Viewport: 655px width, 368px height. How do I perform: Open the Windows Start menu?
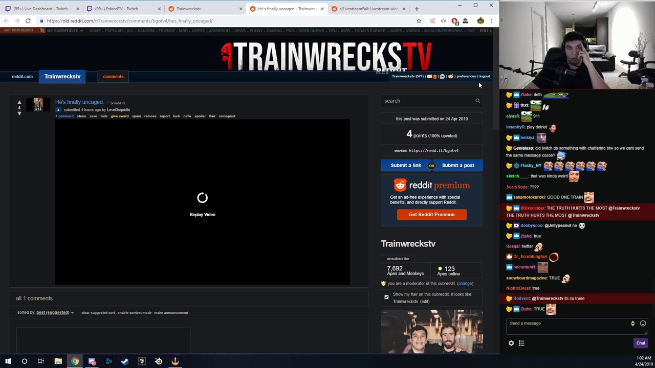pos(8,361)
